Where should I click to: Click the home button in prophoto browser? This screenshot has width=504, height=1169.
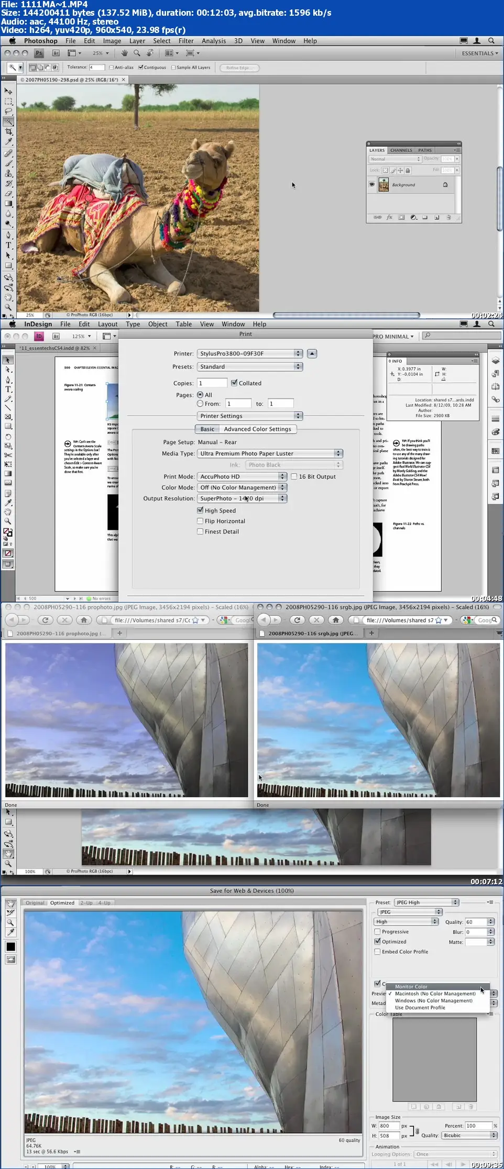point(83,620)
